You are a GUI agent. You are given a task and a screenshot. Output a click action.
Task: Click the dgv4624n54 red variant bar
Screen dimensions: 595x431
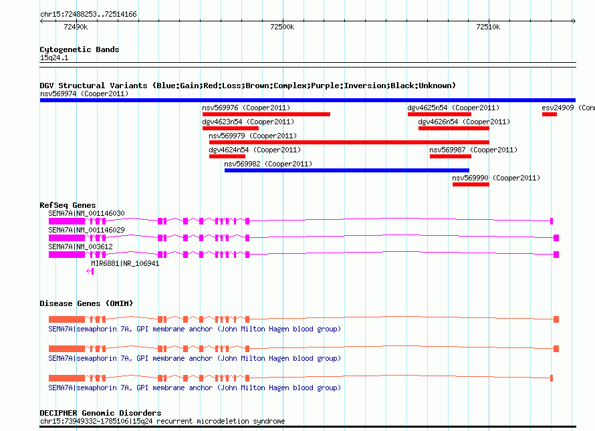tap(227, 156)
